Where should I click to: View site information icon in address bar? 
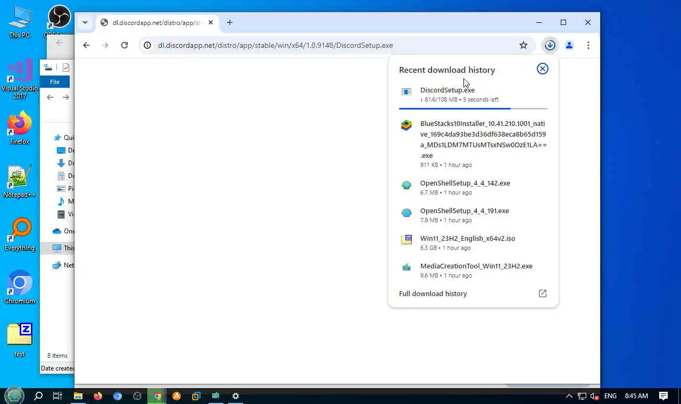pyautogui.click(x=148, y=45)
